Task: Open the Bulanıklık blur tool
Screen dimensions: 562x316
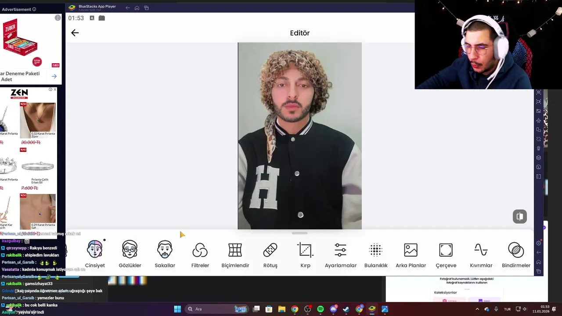Action: tap(376, 254)
